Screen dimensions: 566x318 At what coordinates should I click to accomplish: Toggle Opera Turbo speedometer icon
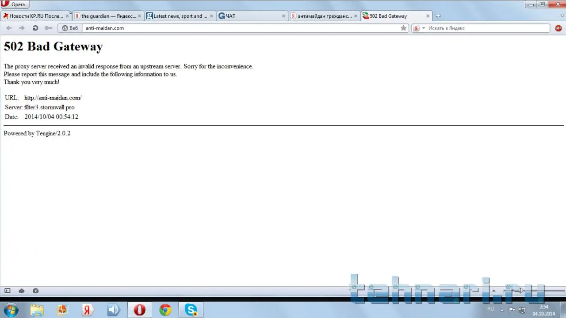coord(36,291)
